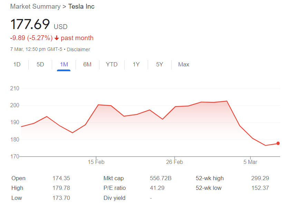The height and width of the screenshot is (203, 282).
Task: Click the red endpoint dot on chart
Action: (278, 143)
